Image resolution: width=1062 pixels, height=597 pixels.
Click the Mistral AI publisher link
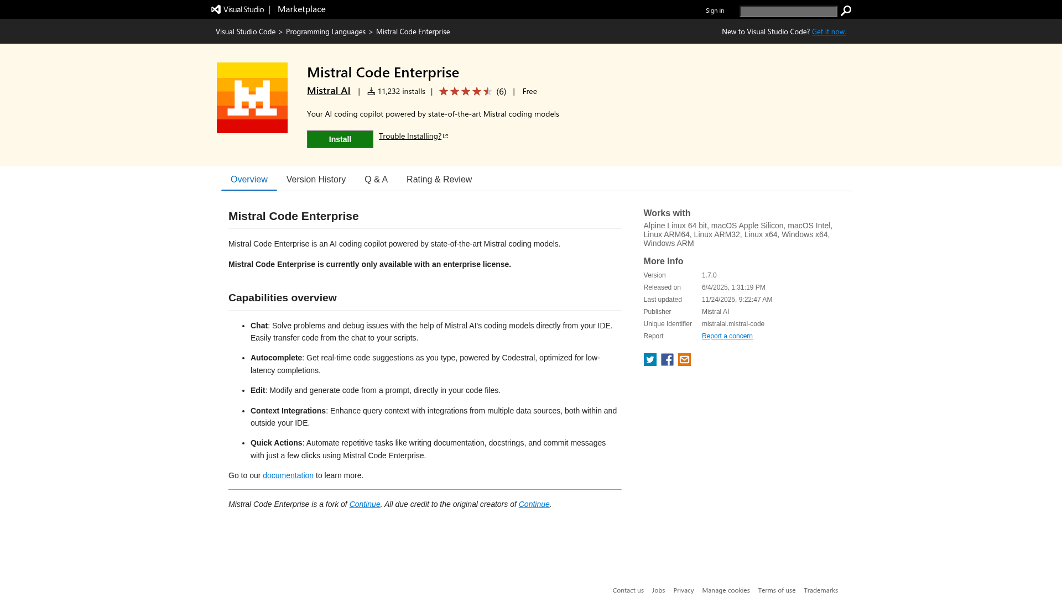329,91
